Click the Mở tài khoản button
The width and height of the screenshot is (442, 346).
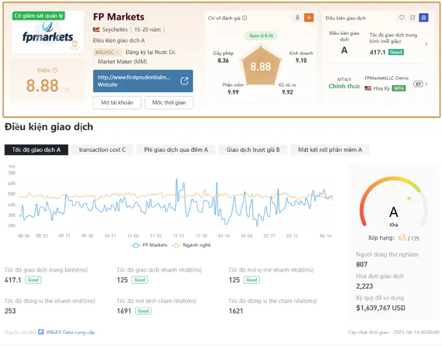coord(117,103)
